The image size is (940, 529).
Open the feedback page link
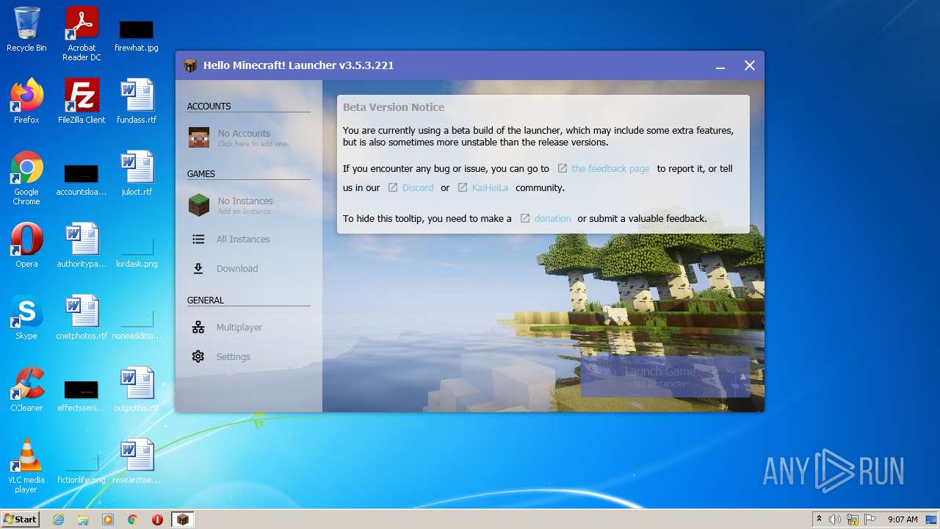[x=610, y=168]
